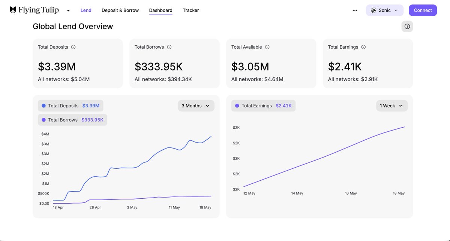The height and width of the screenshot is (241, 450).
Task: Show info tooltip for Total Earnings
Action: [363, 47]
